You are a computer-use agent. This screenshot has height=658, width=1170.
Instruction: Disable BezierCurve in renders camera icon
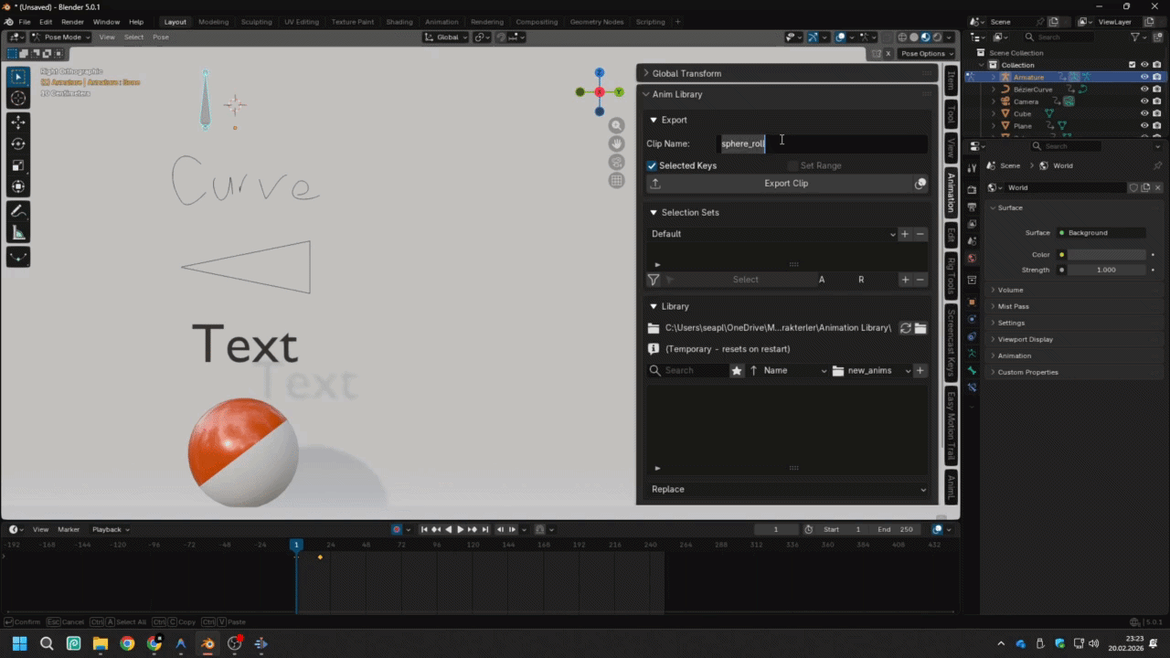click(1156, 90)
